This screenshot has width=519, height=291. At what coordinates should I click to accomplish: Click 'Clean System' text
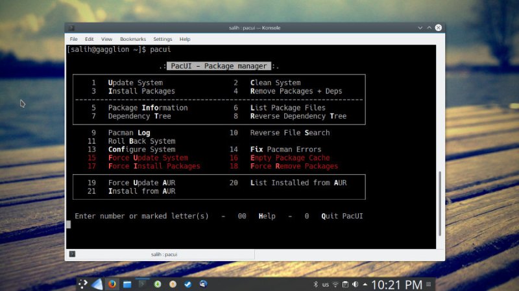coord(275,83)
